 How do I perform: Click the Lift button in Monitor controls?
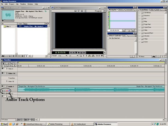[x=89, y=56]
